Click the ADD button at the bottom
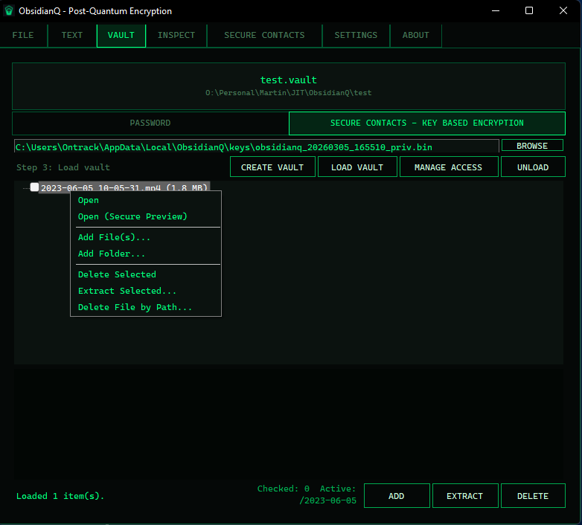 pos(397,496)
